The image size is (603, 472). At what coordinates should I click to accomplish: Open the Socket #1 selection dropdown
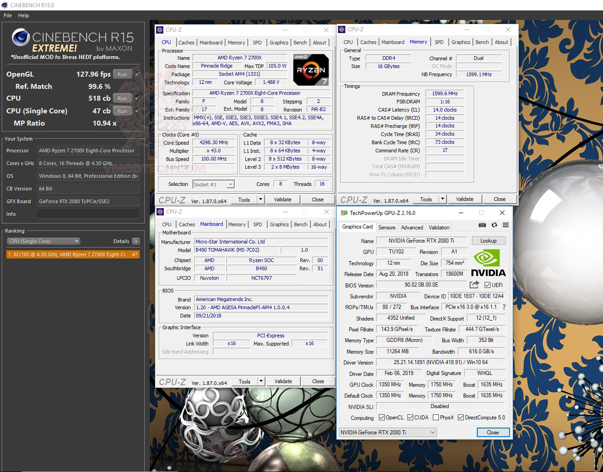(x=230, y=184)
